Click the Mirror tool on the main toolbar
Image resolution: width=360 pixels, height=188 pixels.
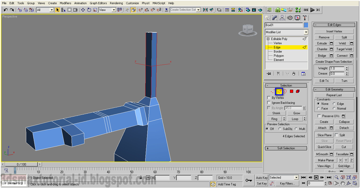click(x=205, y=10)
